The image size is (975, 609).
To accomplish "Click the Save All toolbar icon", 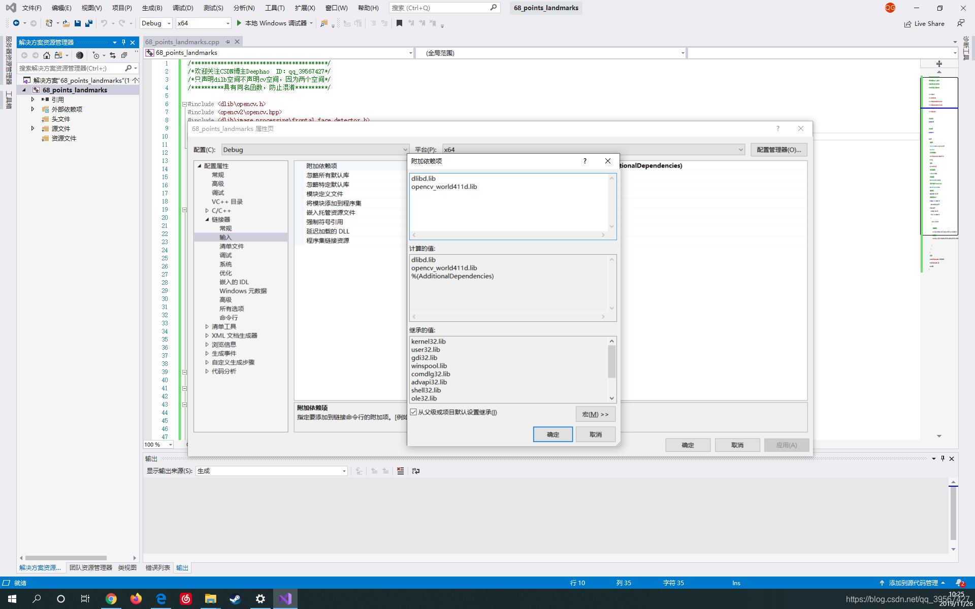I will tap(89, 23).
